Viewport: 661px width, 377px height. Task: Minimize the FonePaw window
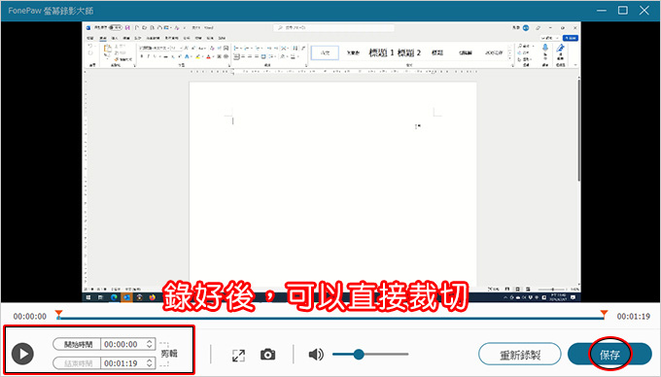[602, 10]
